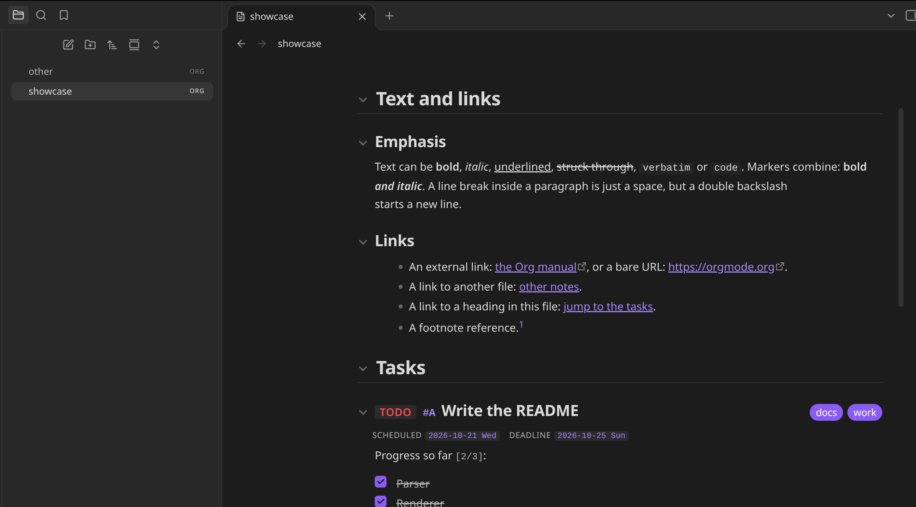Collapse the 'Text and links' heading

pyautogui.click(x=363, y=100)
